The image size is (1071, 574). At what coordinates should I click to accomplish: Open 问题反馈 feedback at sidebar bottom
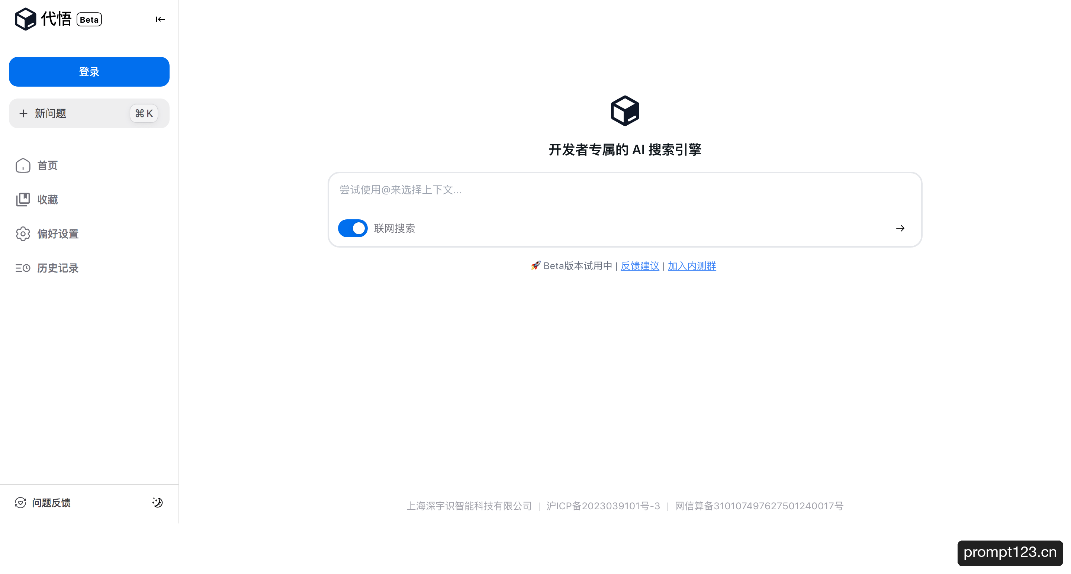click(43, 503)
